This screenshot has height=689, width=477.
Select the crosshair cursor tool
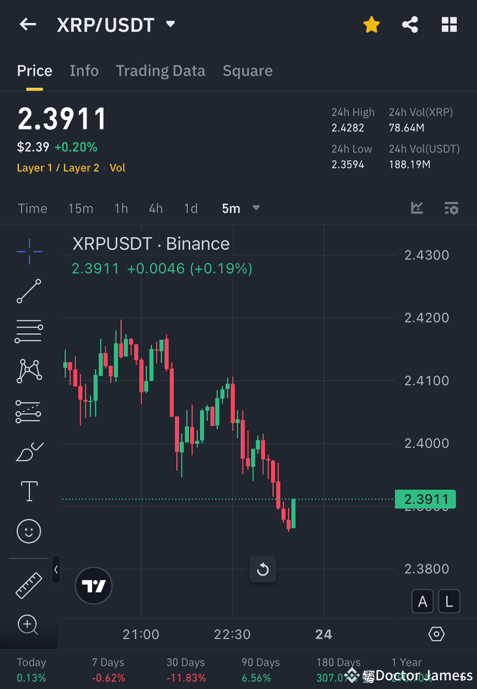pos(29,251)
